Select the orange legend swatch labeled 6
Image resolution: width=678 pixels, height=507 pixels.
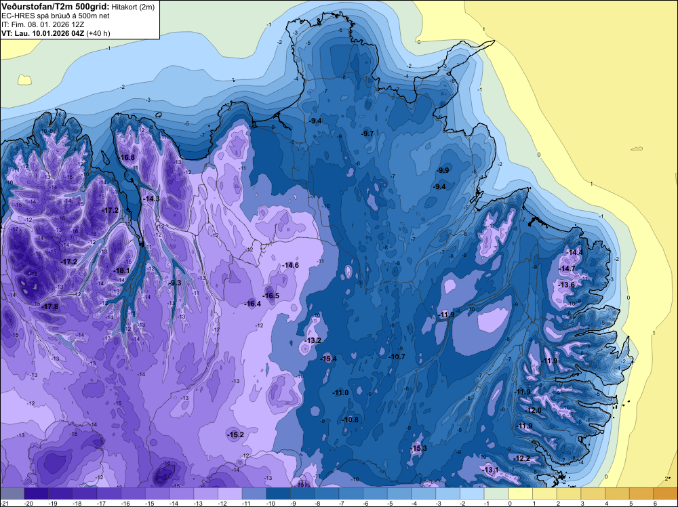(x=666, y=493)
